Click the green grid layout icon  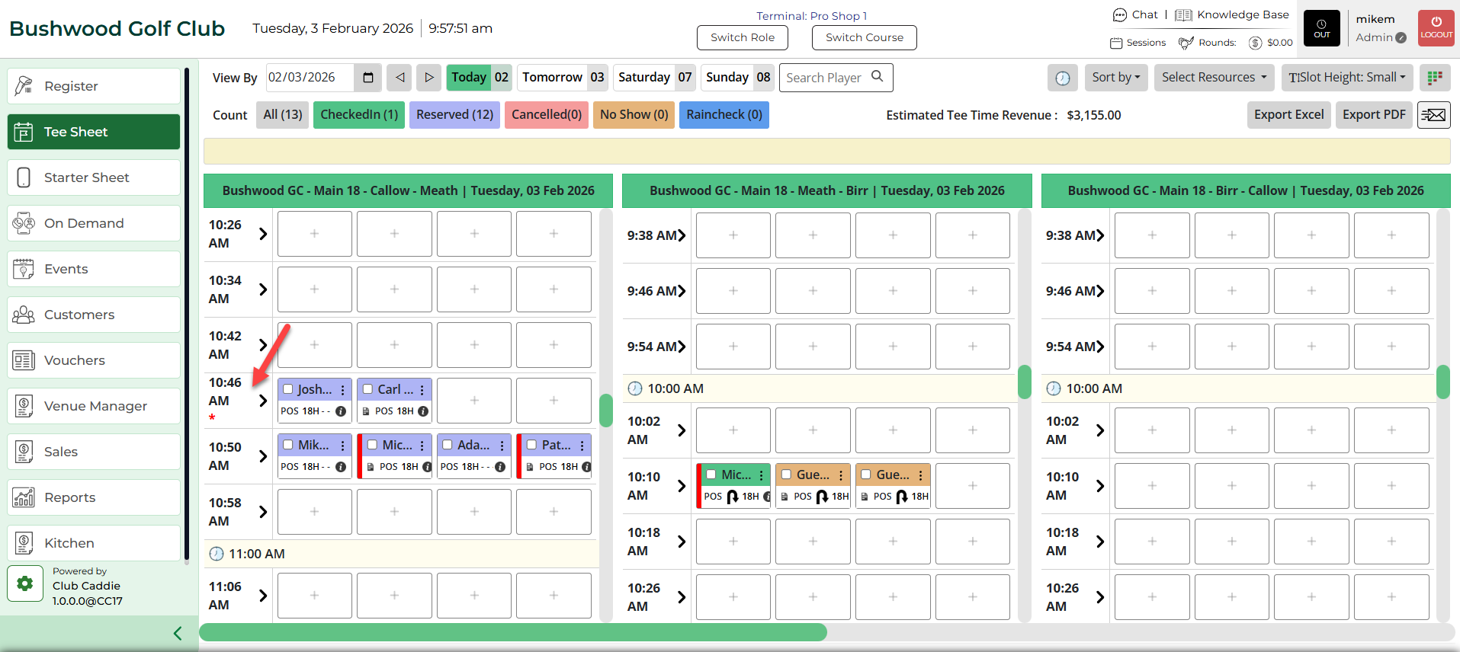[1434, 78]
